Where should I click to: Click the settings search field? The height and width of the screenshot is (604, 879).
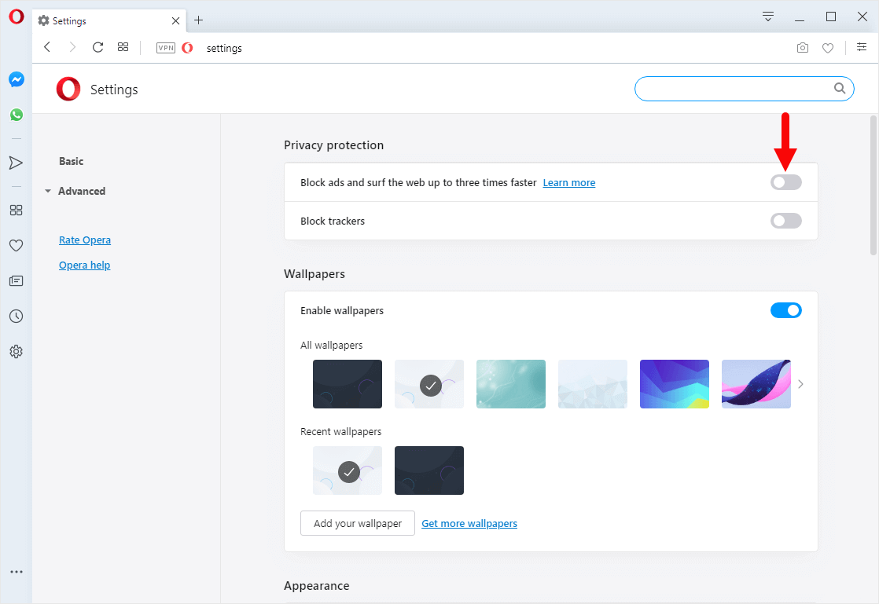click(x=745, y=89)
